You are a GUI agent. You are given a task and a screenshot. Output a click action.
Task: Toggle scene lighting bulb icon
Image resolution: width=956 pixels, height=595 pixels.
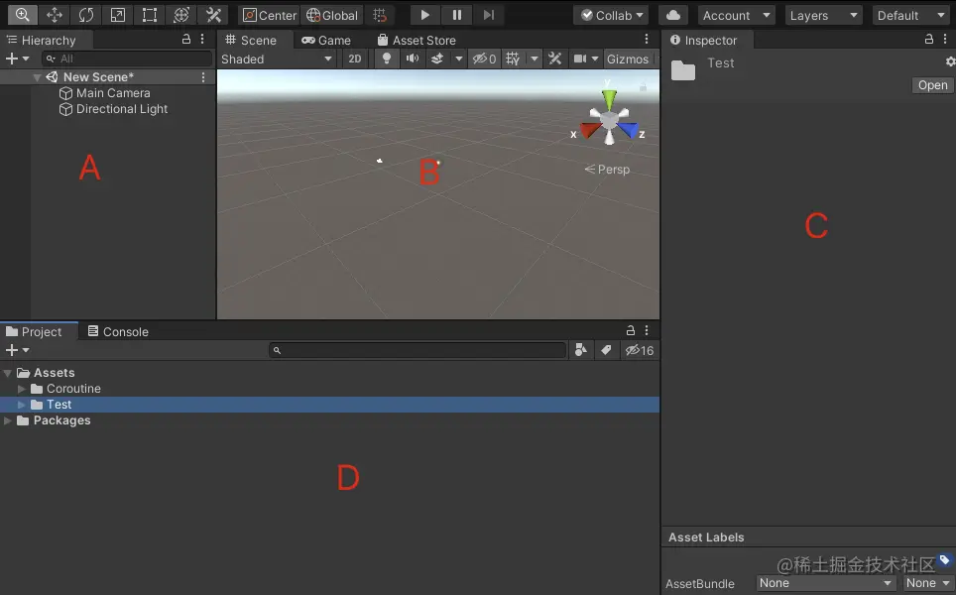point(386,59)
